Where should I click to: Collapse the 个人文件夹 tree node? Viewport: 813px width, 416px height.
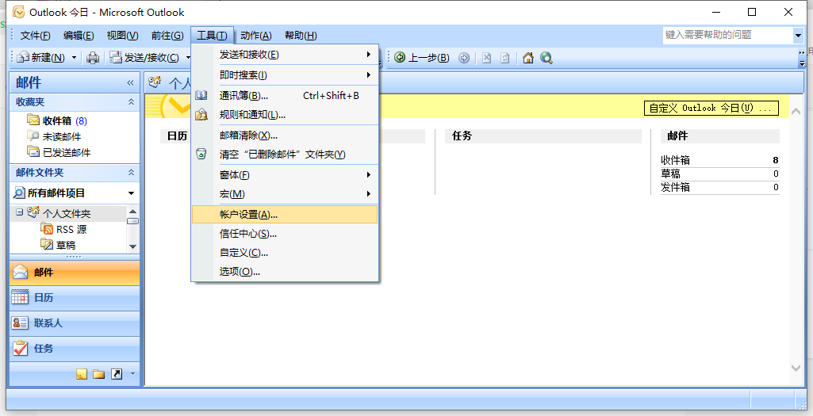tap(19, 212)
